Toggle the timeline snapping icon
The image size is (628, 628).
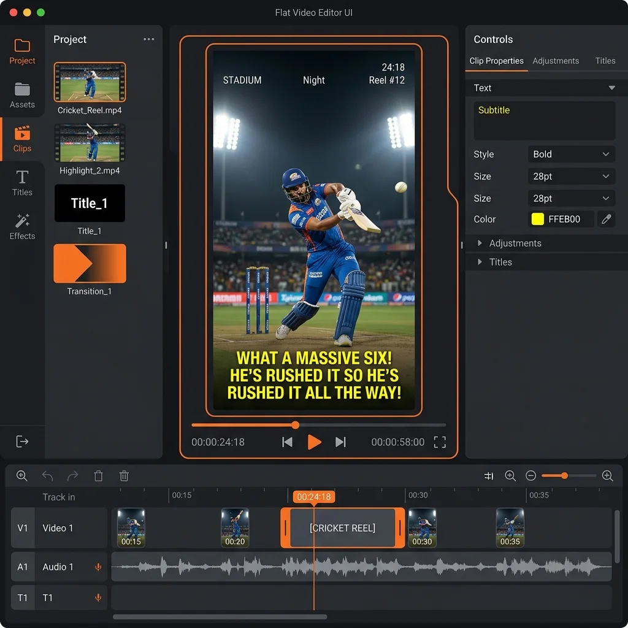click(489, 476)
